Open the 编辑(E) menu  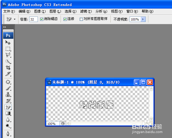click(24, 11)
